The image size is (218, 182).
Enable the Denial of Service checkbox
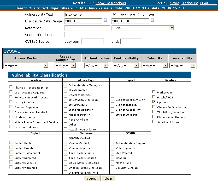(x=65, y=94)
